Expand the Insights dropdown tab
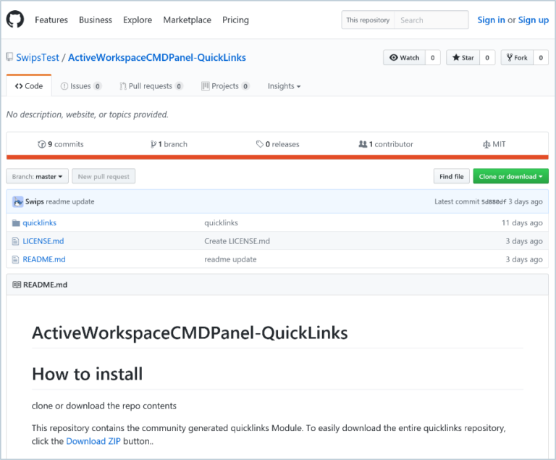The image size is (556, 460). [284, 86]
